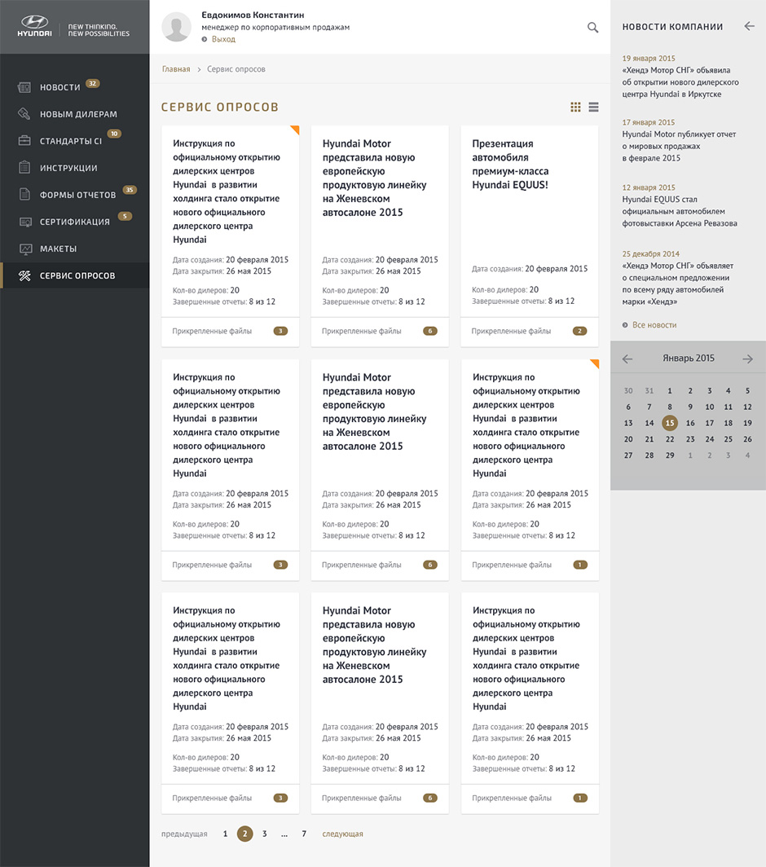Viewport: 766px width, 867px height.
Task: Open the user profile avatar
Action: [177, 27]
